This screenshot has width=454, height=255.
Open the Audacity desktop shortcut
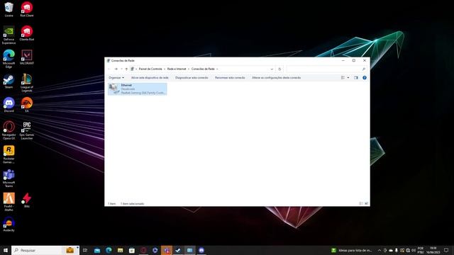(9, 225)
